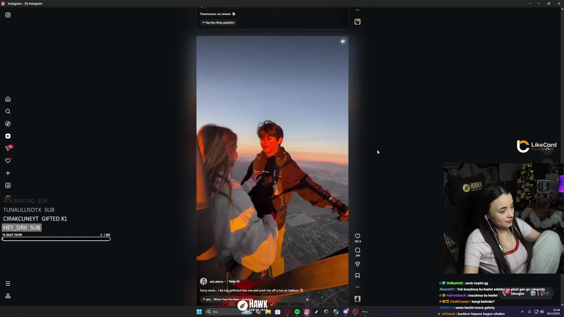Click the 289 comment count
This screenshot has width=564, height=317.
357,255
